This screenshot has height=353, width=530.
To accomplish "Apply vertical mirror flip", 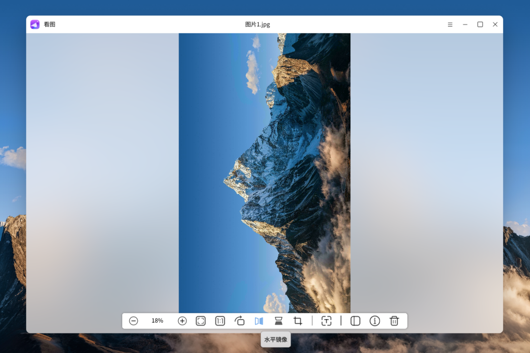I will coord(279,321).
